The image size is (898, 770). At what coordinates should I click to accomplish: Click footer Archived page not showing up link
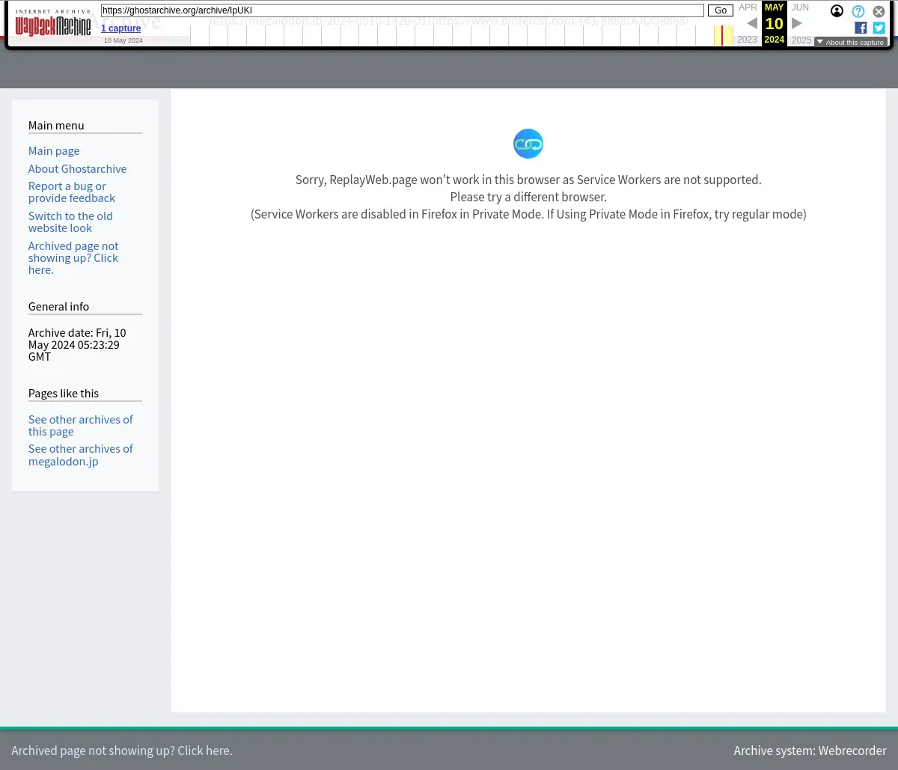tap(122, 751)
